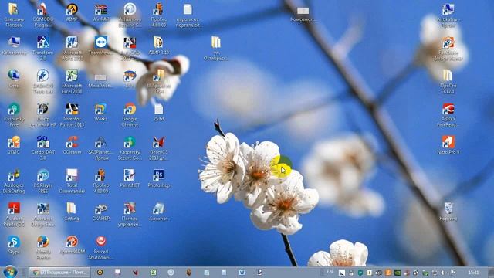The width and height of the screenshot is (494, 278).
Task: Open the Autodesk Design Review shortcut
Action: tap(43, 215)
